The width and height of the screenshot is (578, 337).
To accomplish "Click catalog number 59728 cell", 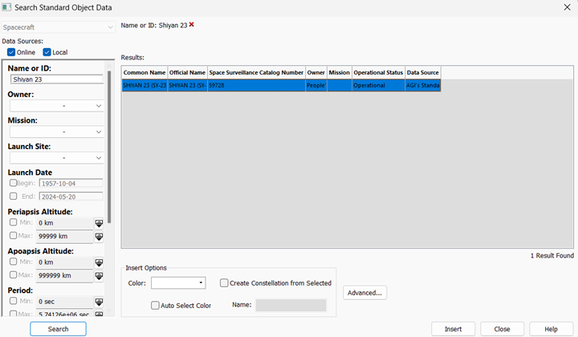I will coord(257,85).
